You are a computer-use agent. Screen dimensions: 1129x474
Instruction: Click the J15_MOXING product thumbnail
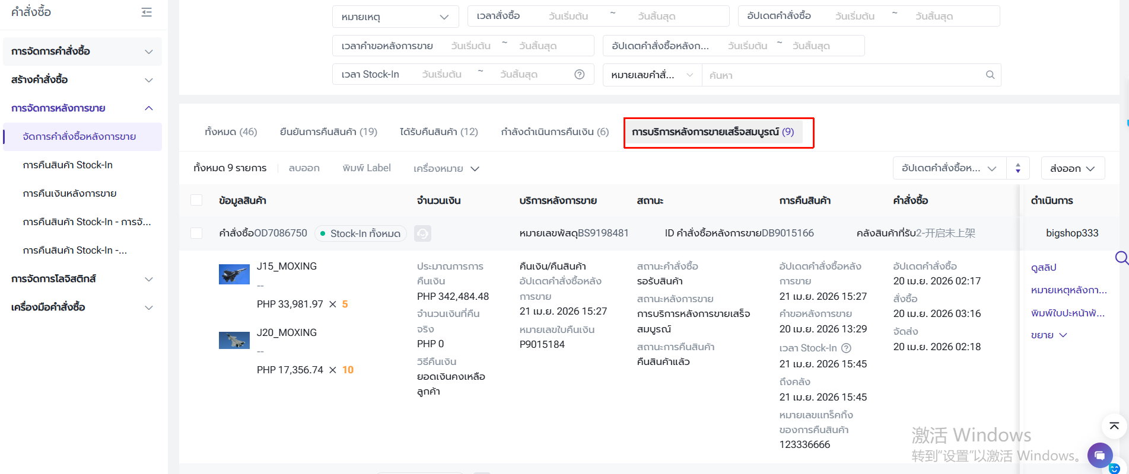pos(234,274)
